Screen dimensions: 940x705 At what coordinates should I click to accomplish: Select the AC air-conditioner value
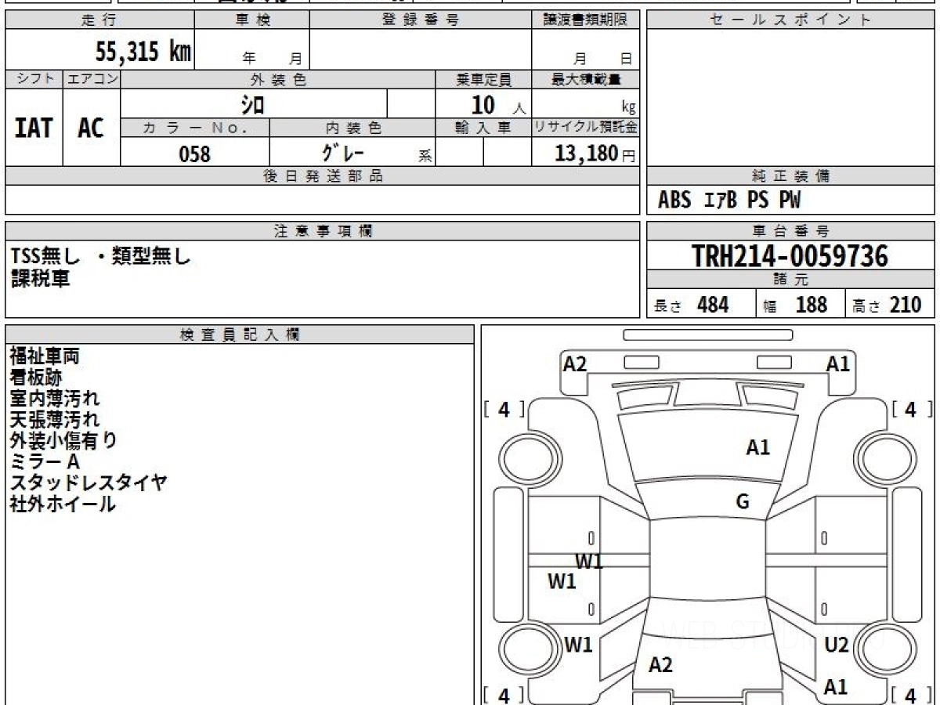tap(91, 128)
